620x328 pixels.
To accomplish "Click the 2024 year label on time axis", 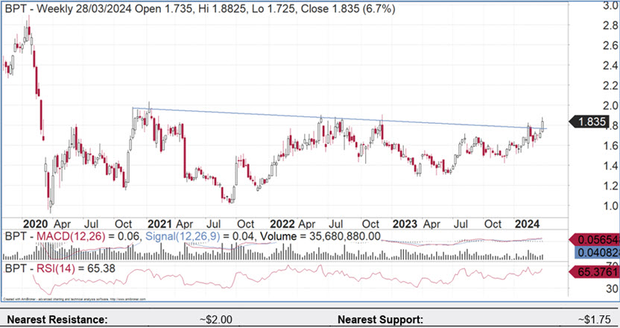I will coord(527,224).
